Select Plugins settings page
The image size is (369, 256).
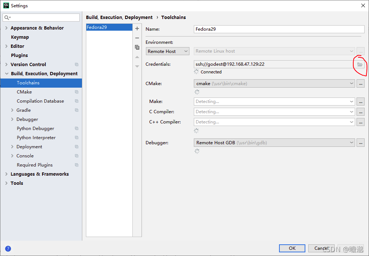coord(19,56)
